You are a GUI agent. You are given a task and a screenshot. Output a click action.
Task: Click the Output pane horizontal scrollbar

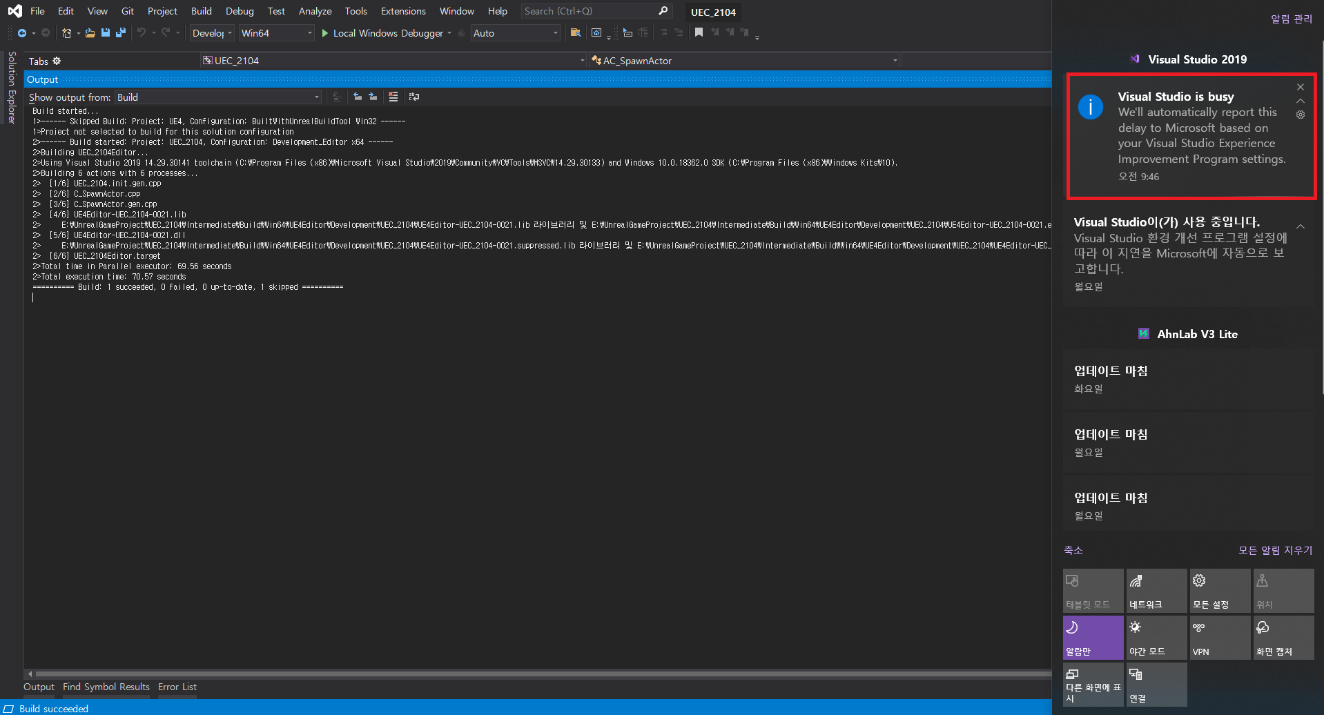point(543,674)
